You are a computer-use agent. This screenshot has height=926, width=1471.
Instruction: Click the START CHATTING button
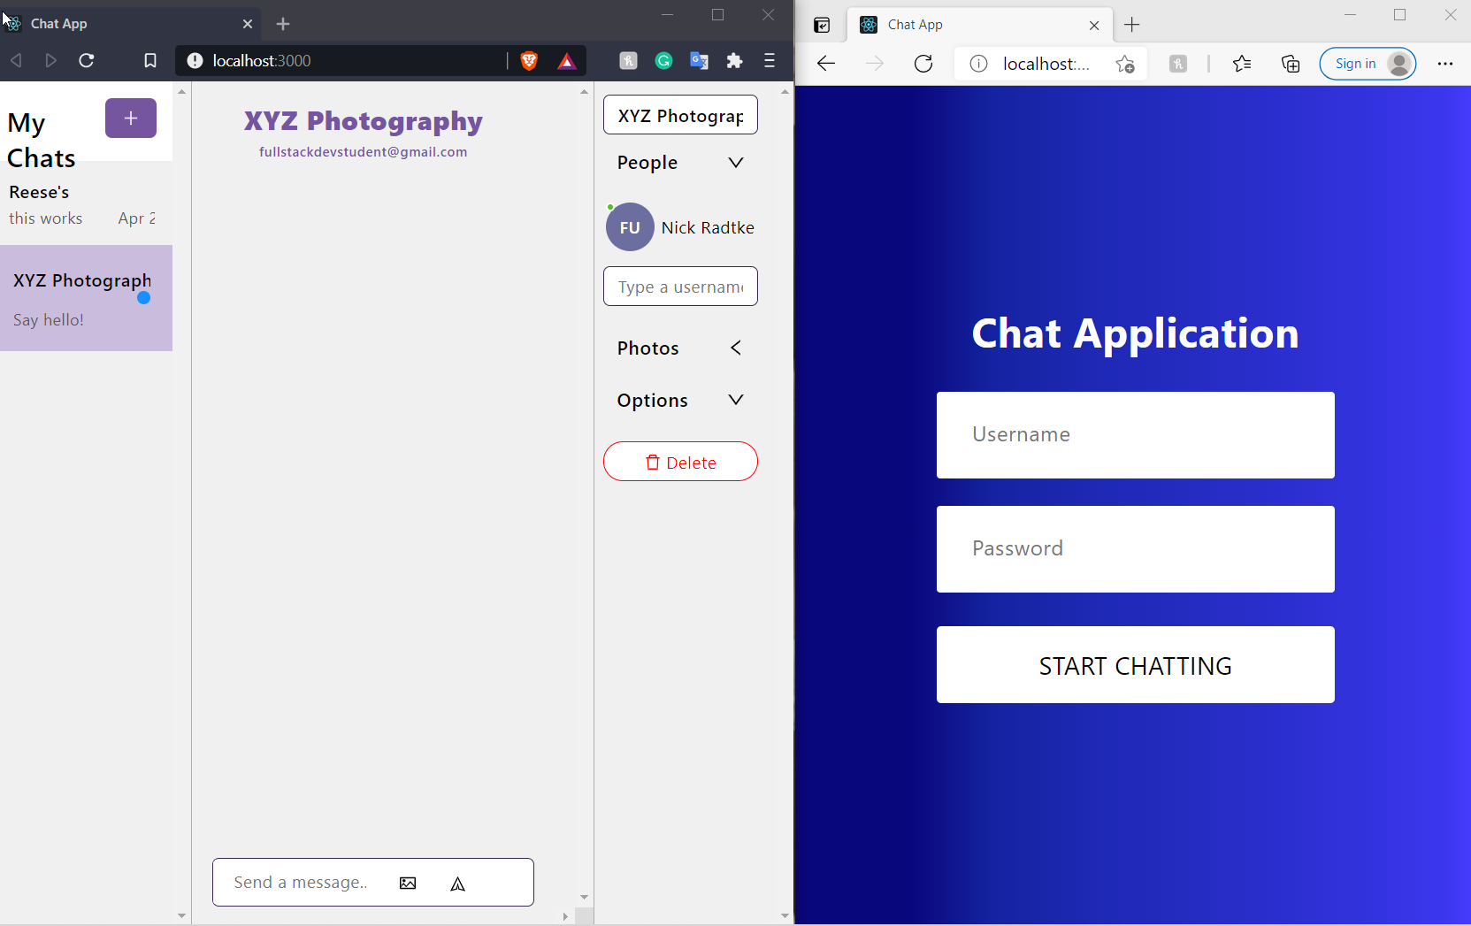[x=1135, y=664]
